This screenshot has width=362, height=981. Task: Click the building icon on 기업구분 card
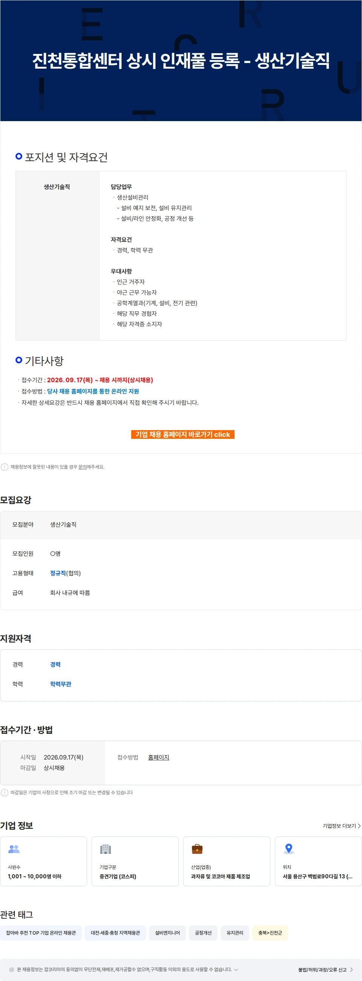106,849
